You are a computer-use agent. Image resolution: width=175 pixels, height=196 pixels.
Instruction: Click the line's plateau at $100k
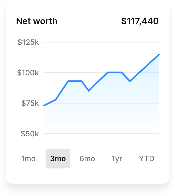(x=115, y=72)
